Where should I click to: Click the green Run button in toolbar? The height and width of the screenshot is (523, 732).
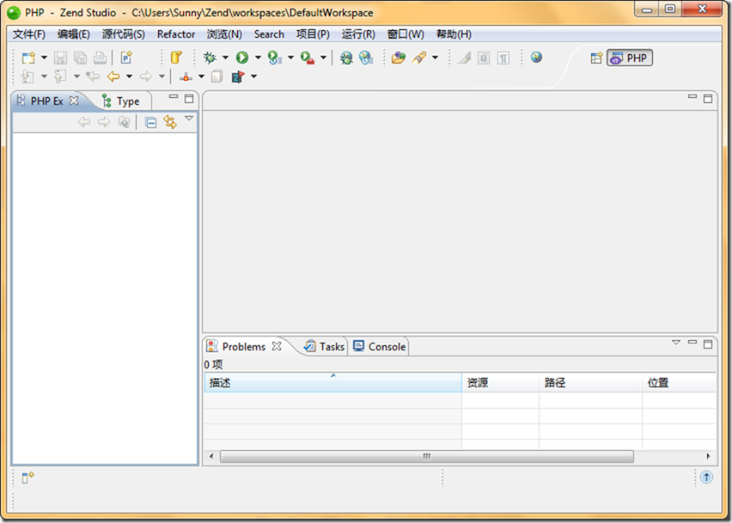click(242, 58)
